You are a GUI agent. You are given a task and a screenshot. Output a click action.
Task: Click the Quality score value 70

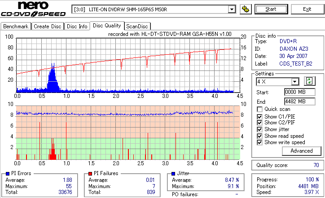pos(316,165)
